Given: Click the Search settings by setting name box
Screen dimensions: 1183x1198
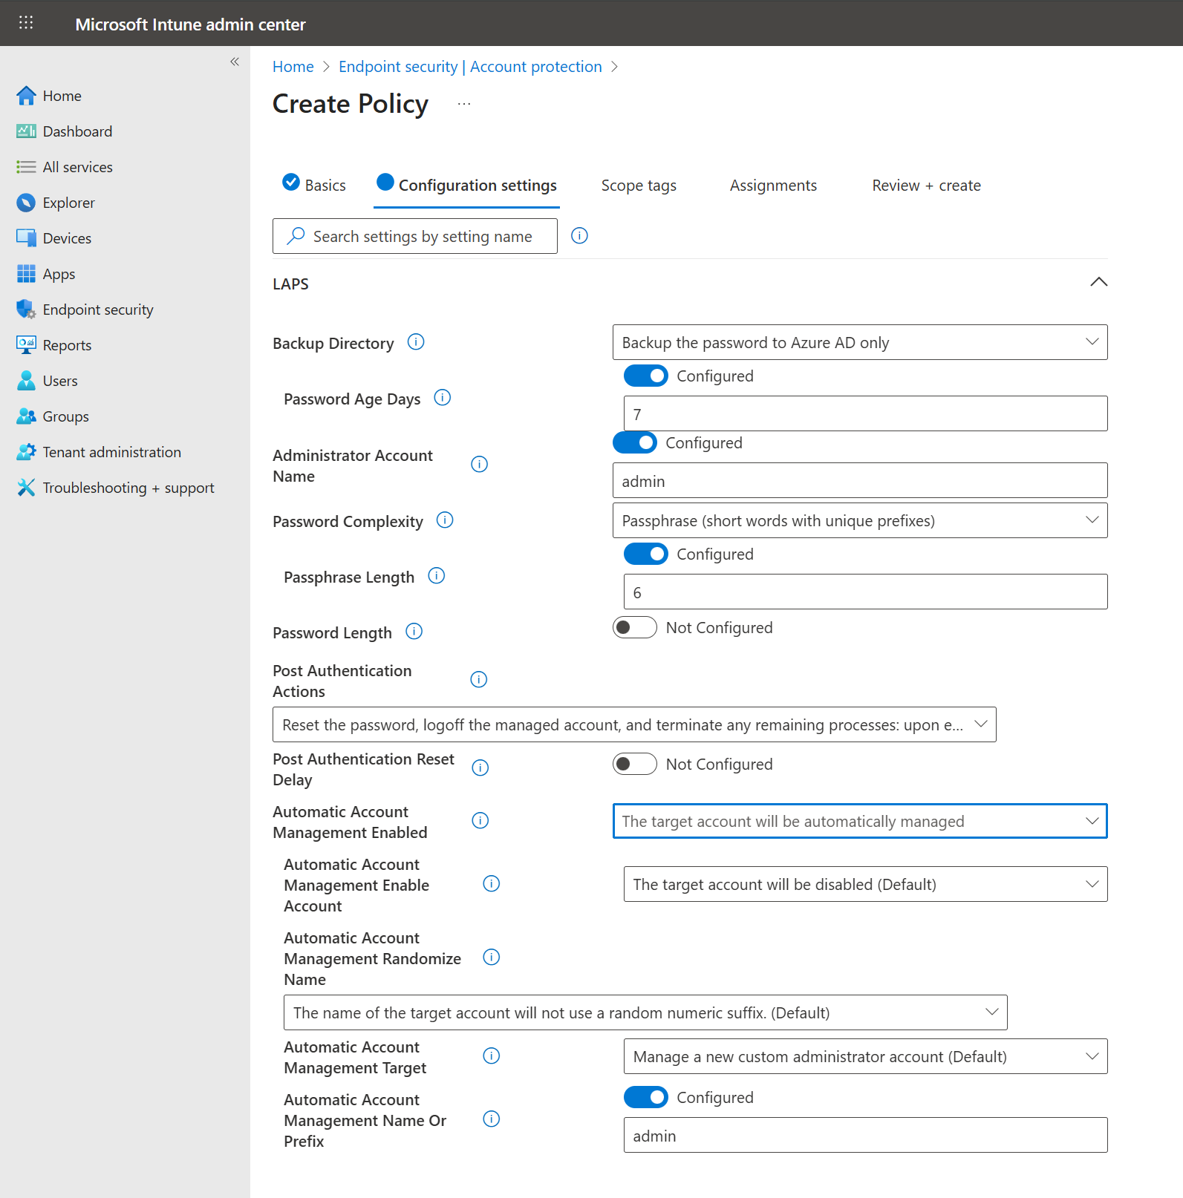Looking at the screenshot, I should click(x=415, y=236).
